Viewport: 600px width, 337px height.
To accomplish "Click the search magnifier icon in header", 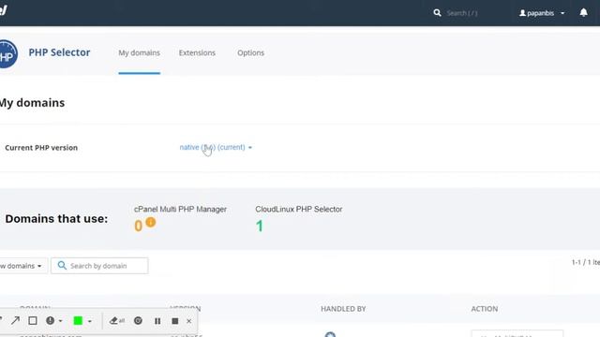I will 437,13.
